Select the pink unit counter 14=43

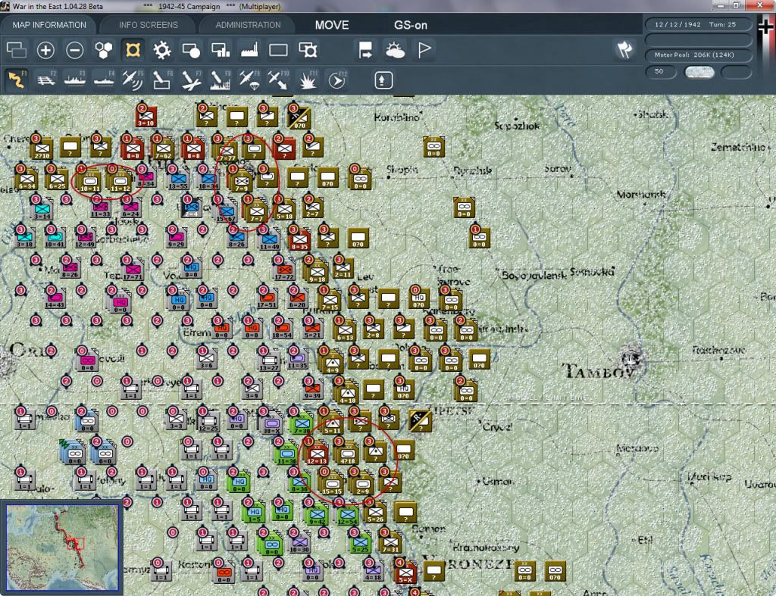point(55,298)
